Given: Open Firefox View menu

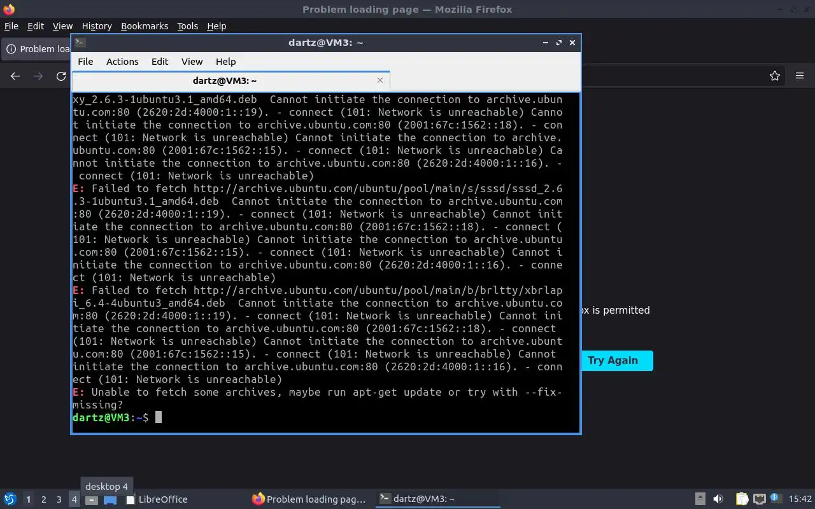Looking at the screenshot, I should [x=62, y=26].
